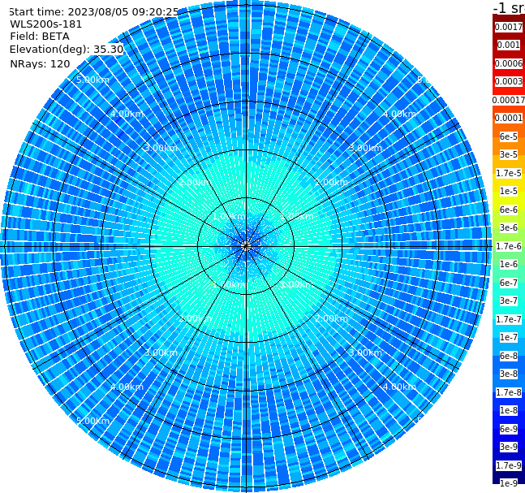Click the 0.0001 color scale label
525x493 pixels.
point(509,118)
